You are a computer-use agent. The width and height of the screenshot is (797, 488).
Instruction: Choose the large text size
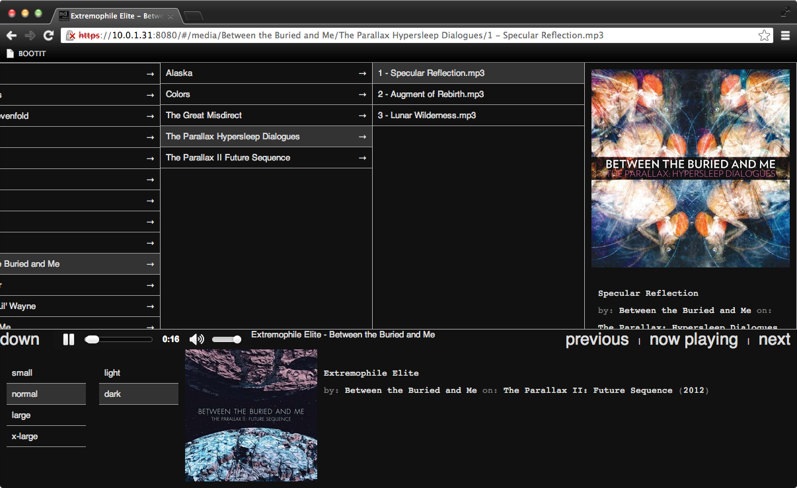click(46, 415)
